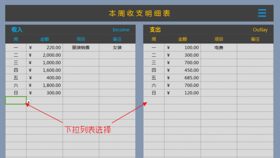Viewport: 280px width, 158px height.
Task: Click the income 金额 column header
Action: point(45,39)
